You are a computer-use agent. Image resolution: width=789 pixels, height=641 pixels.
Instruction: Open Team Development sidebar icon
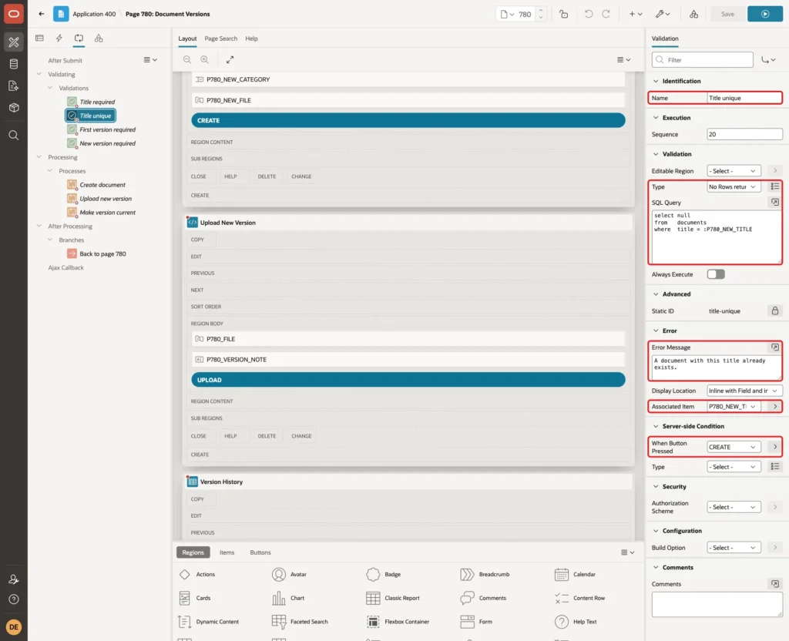point(14,86)
